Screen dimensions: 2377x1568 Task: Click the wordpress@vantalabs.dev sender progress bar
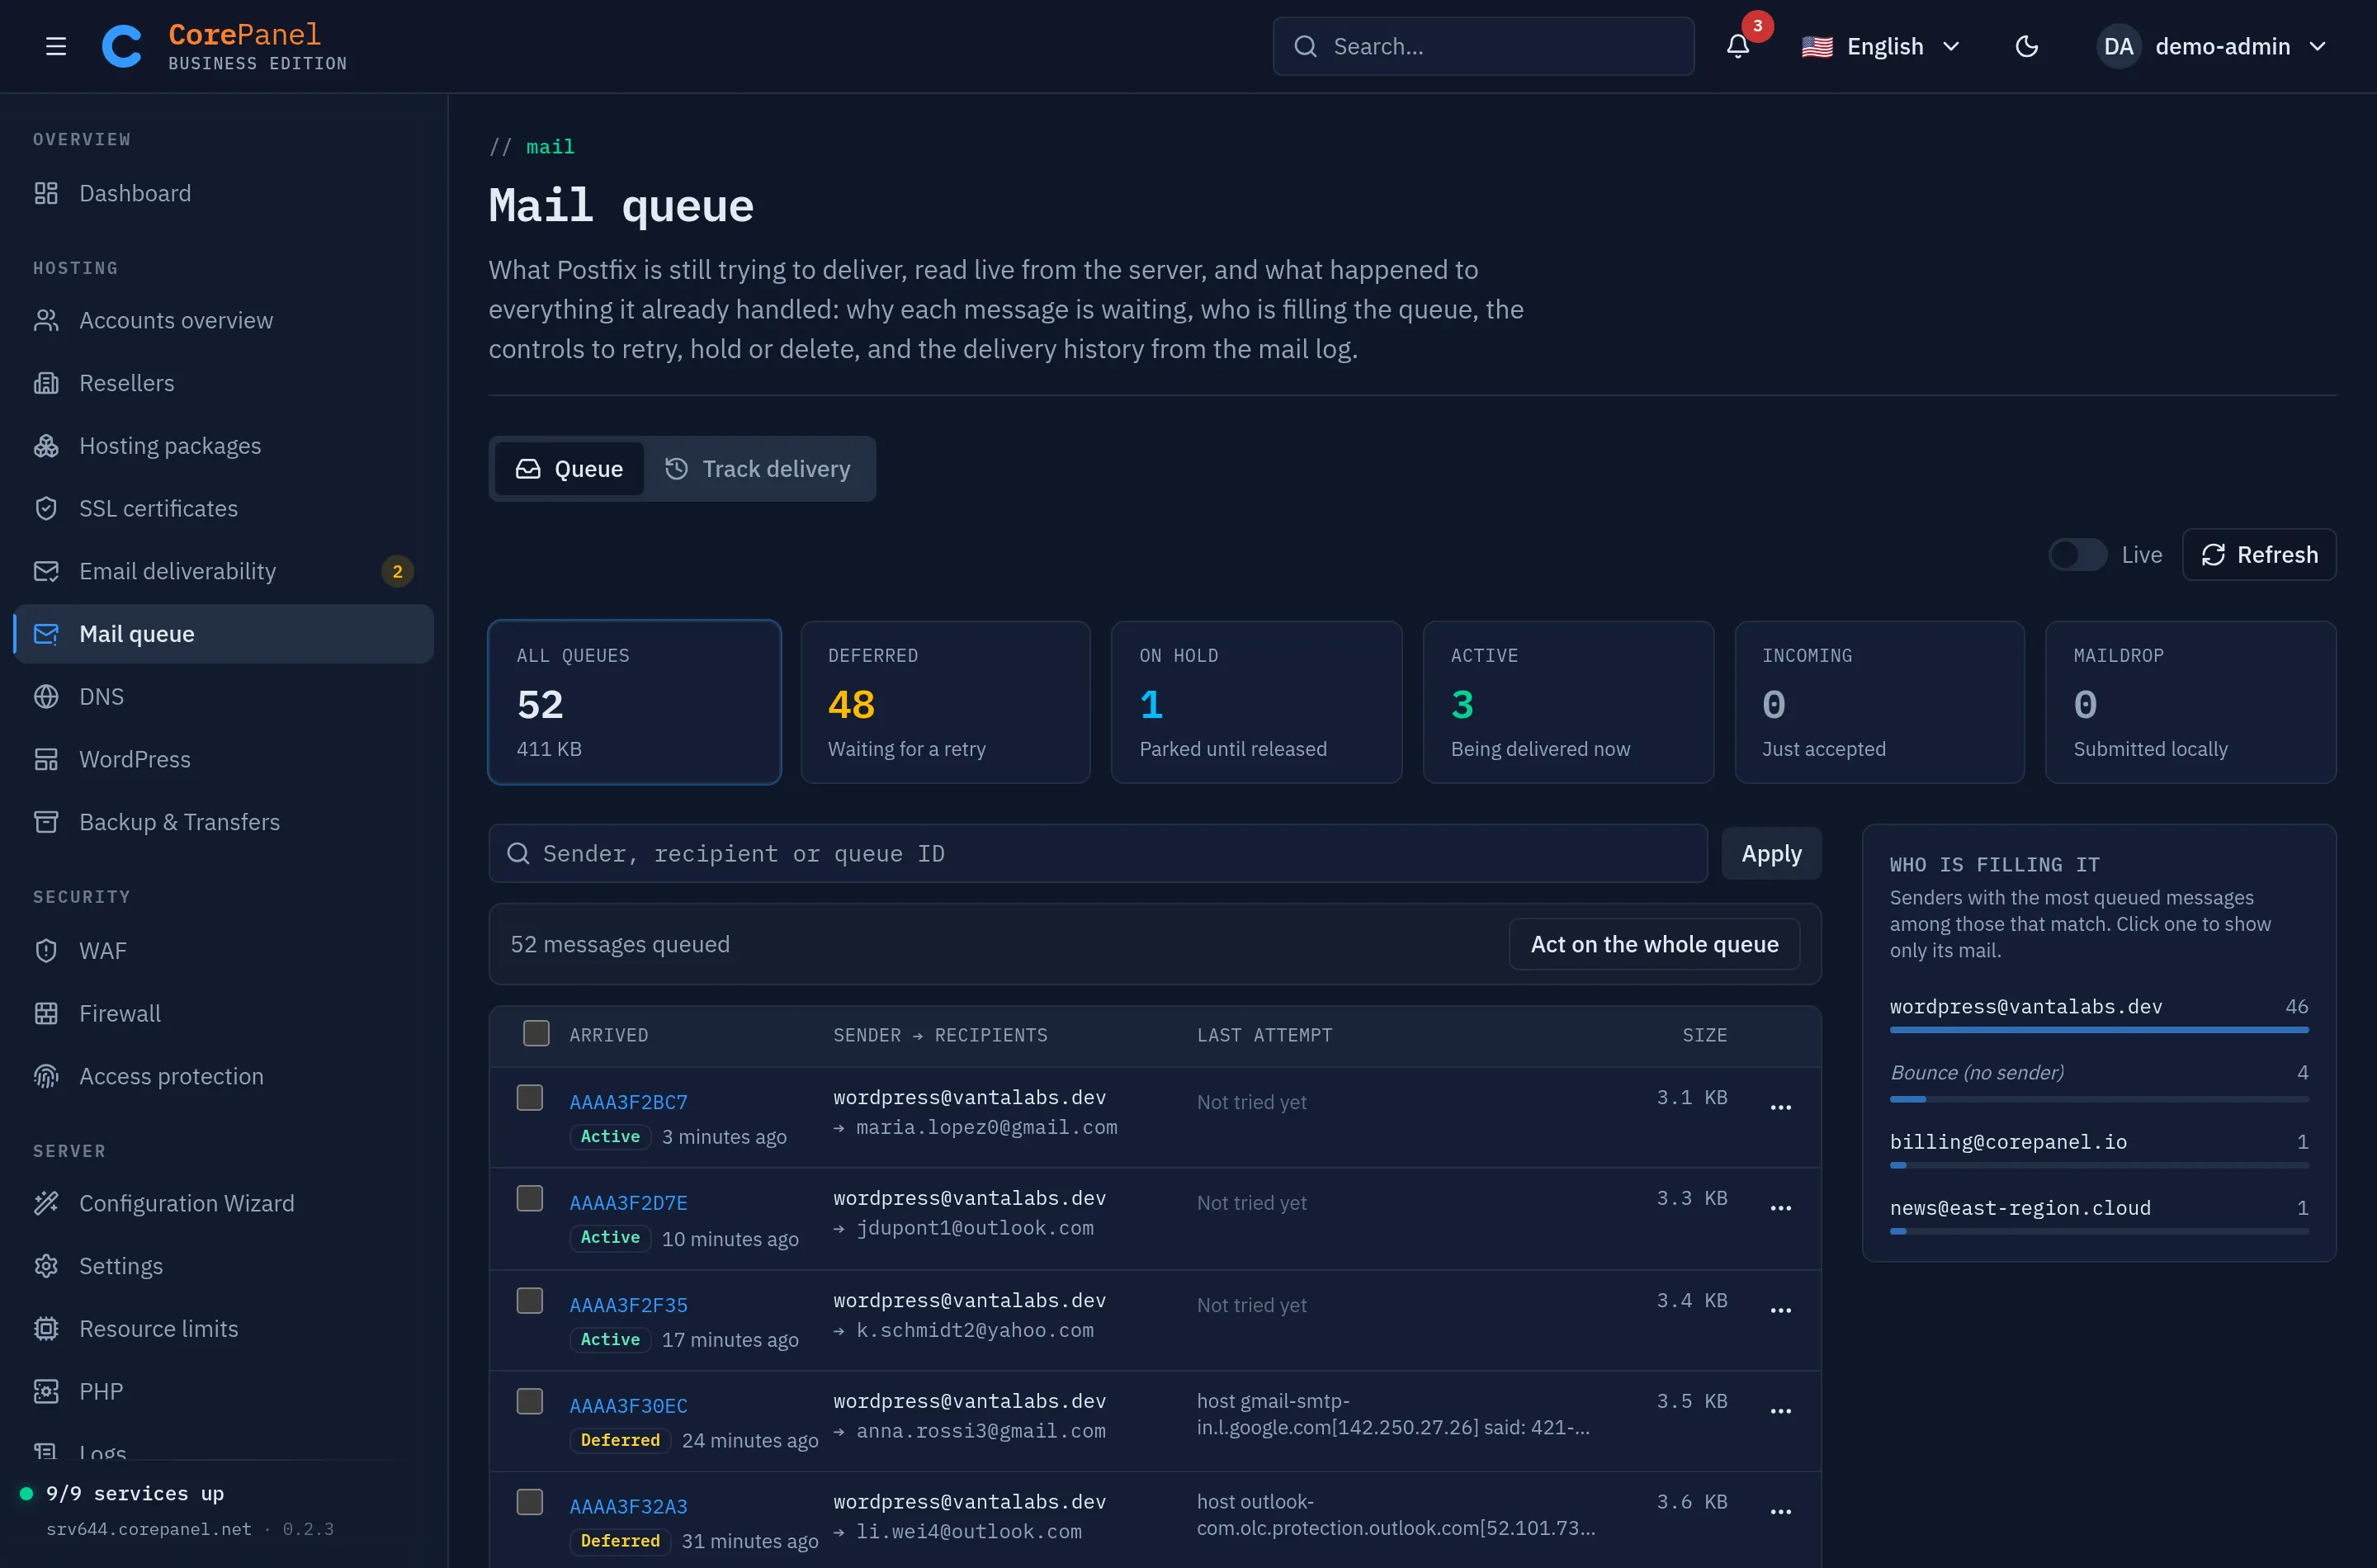2098,1030
